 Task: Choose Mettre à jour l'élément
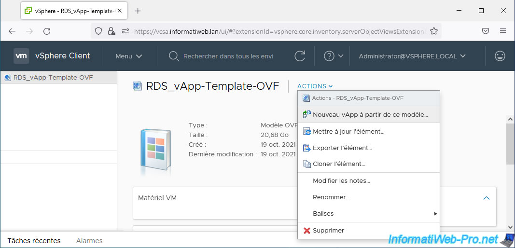click(369, 131)
